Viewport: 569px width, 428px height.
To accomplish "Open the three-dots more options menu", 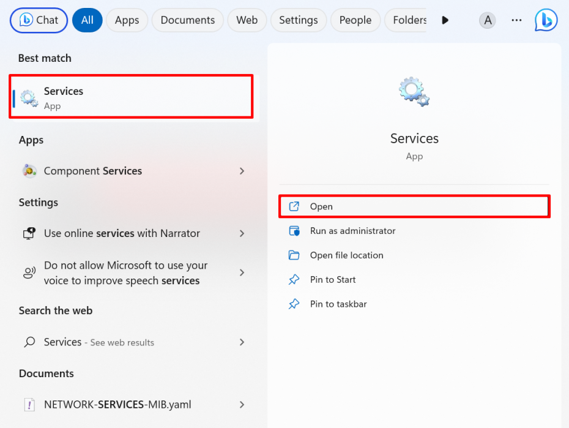I will [516, 20].
